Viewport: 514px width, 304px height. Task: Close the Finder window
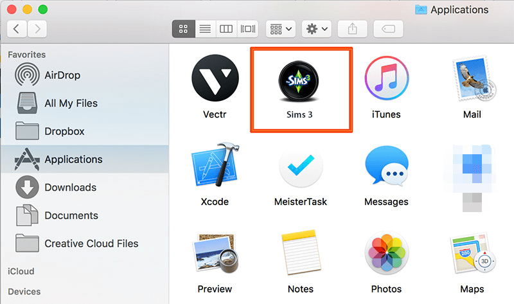(12, 9)
